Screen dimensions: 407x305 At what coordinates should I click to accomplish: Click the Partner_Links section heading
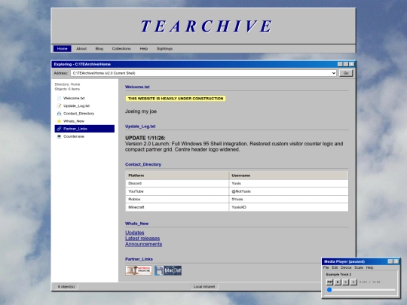(x=139, y=259)
